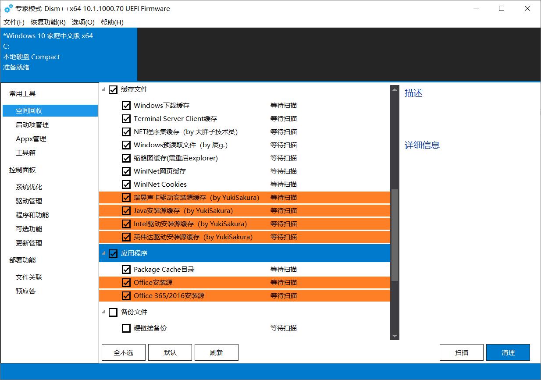Uncheck Office安装源 checkbox
The width and height of the screenshot is (541, 380).
click(x=126, y=283)
